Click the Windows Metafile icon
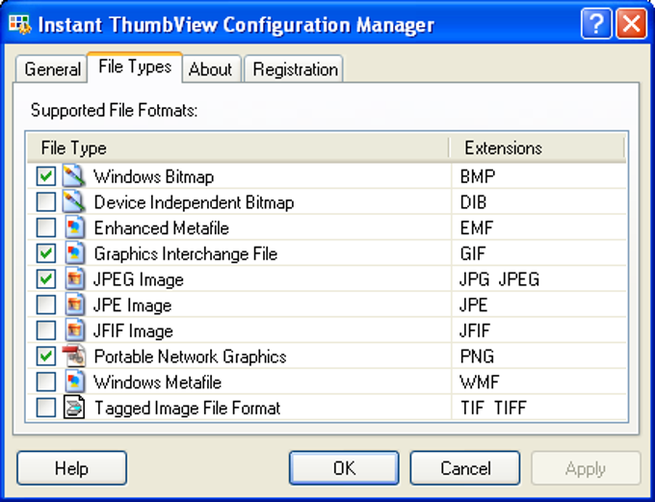 74,382
